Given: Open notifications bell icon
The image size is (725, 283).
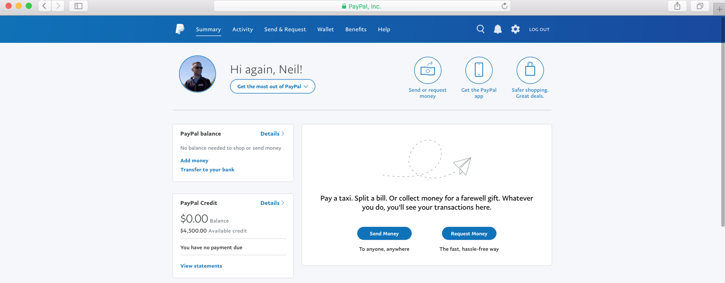Looking at the screenshot, I should coord(498,29).
